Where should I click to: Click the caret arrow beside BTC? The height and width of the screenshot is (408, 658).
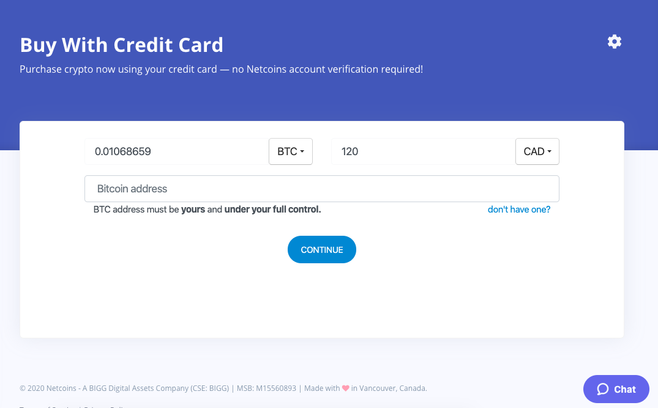[x=302, y=152]
